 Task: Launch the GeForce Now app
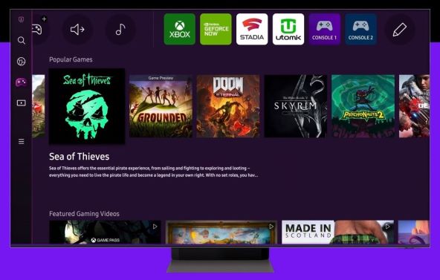pyautogui.click(x=216, y=29)
